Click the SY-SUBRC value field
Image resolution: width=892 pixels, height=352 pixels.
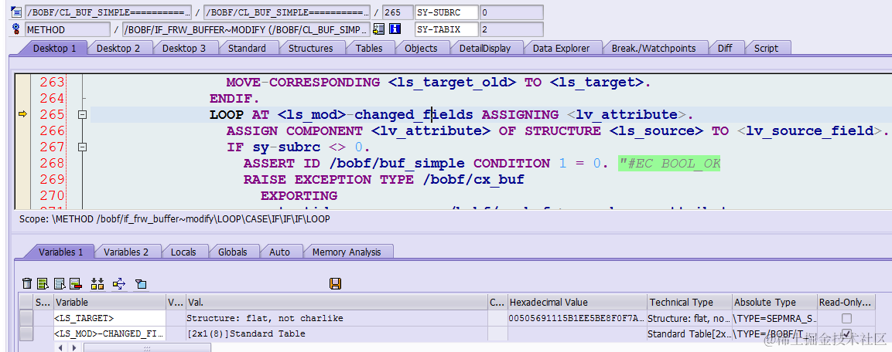coord(511,12)
